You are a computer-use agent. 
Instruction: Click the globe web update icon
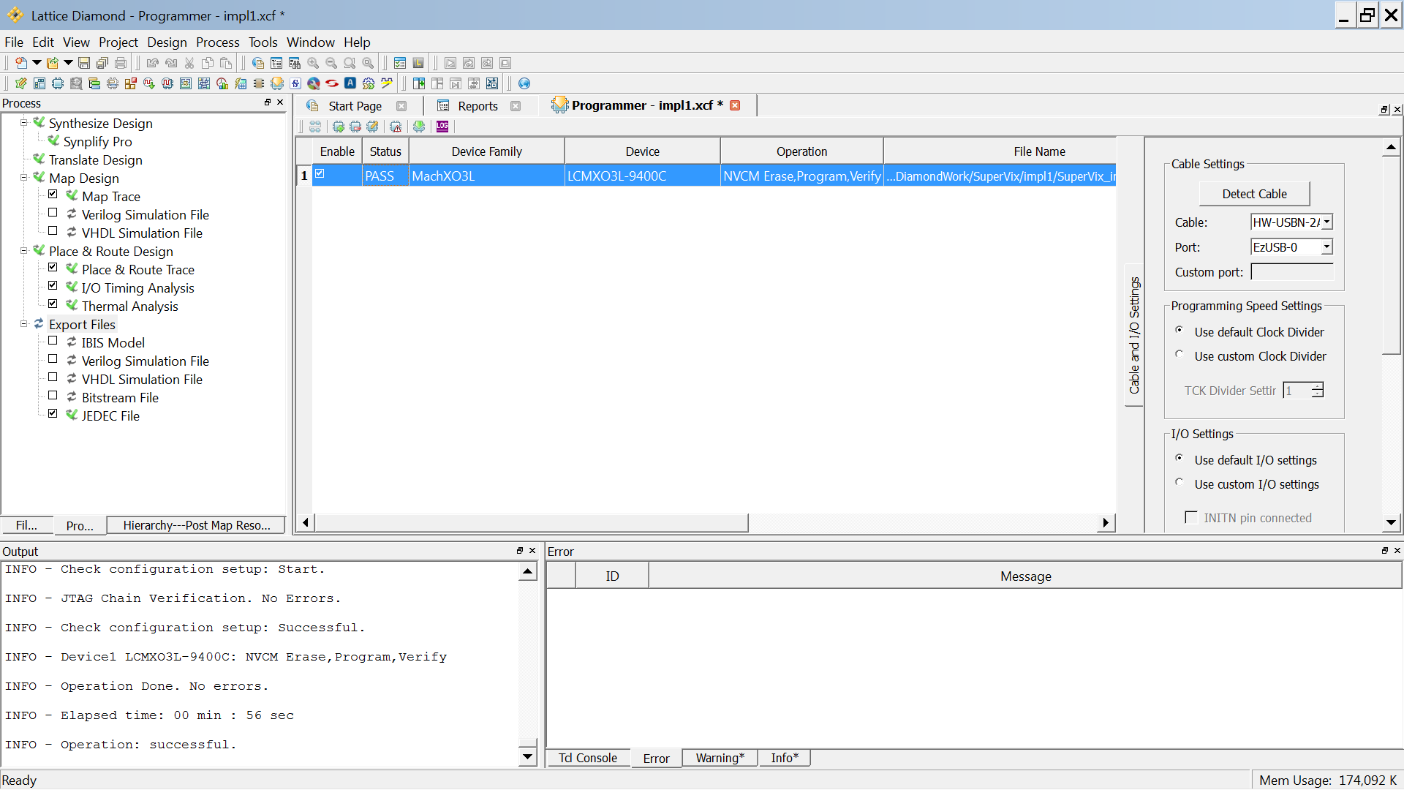(524, 83)
